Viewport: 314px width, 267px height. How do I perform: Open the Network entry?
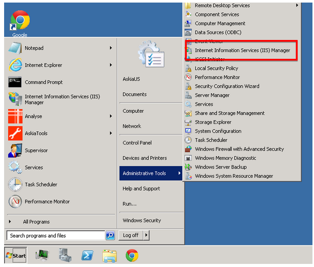(132, 126)
